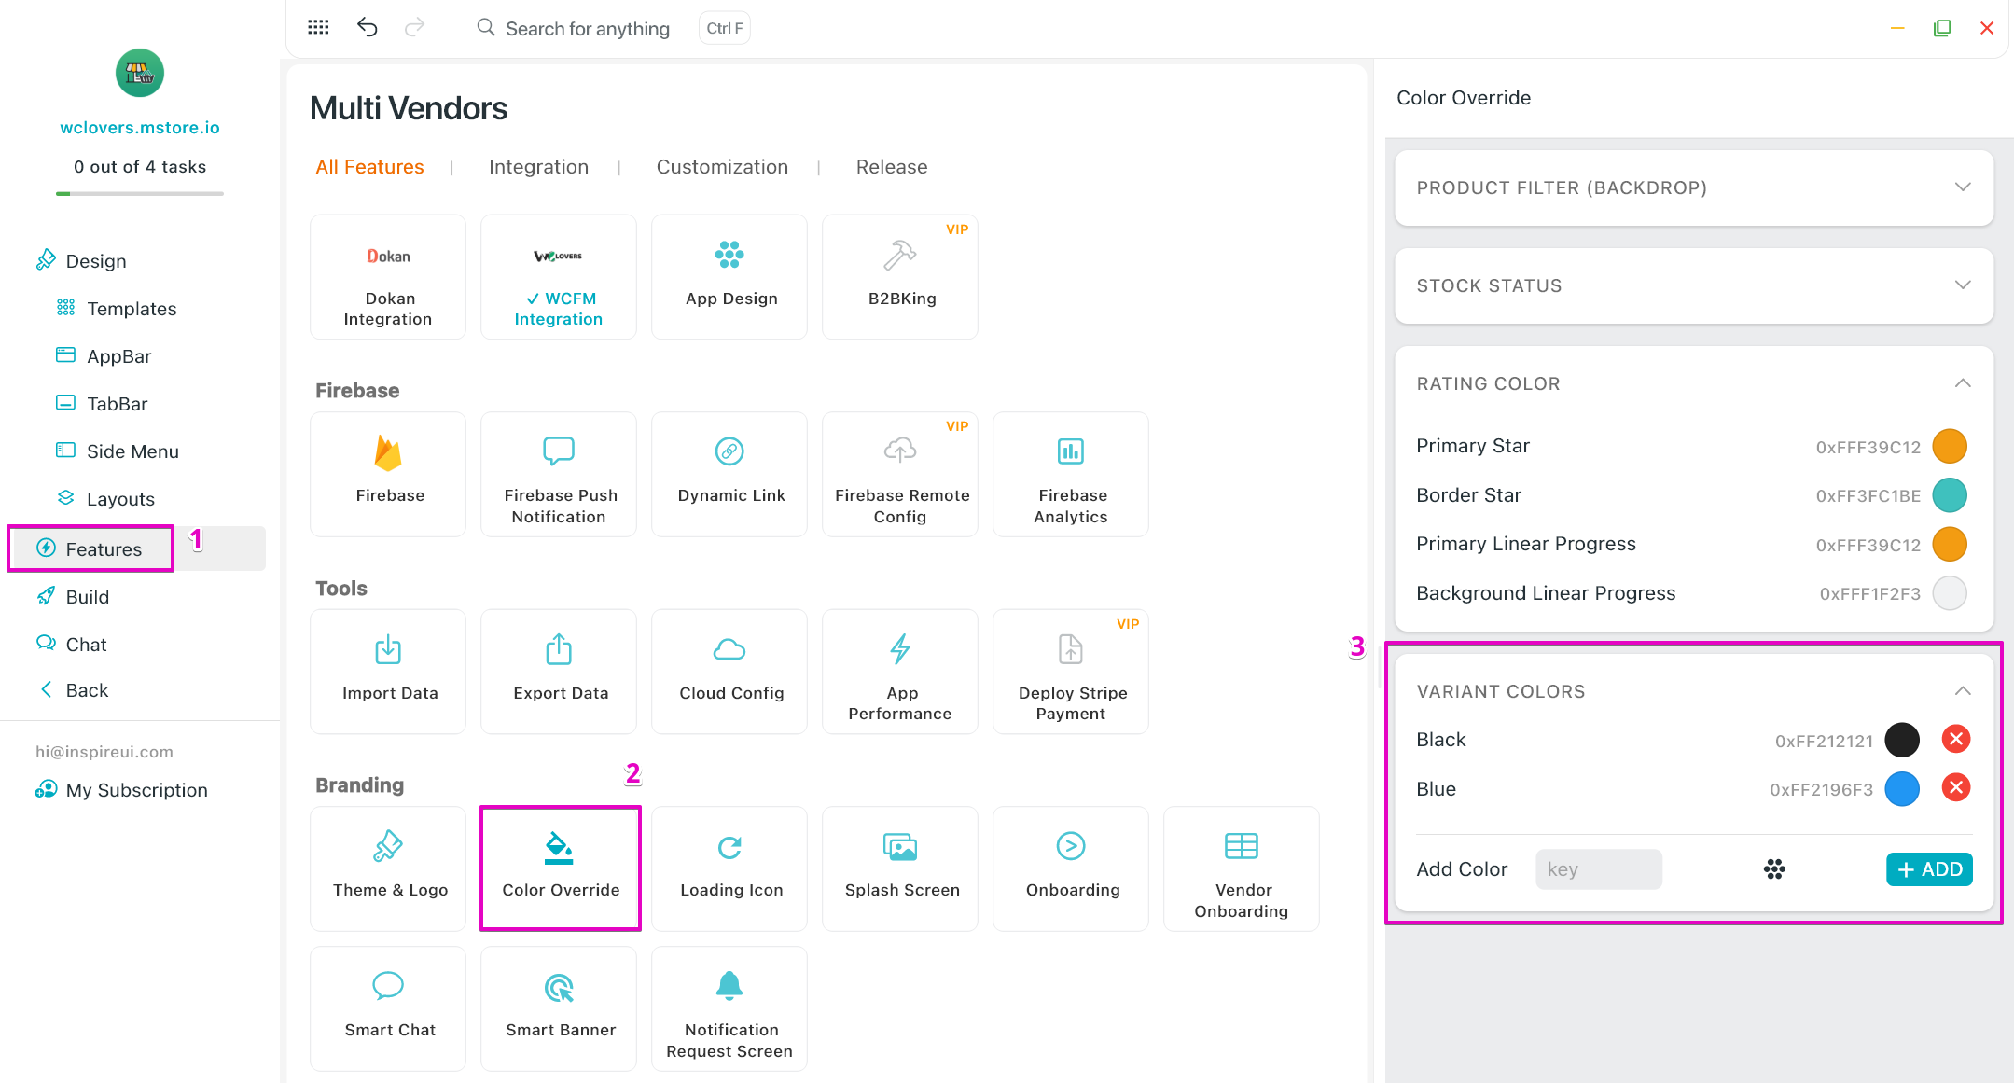
Task: Collapse the Rating Color section
Action: [1962, 383]
